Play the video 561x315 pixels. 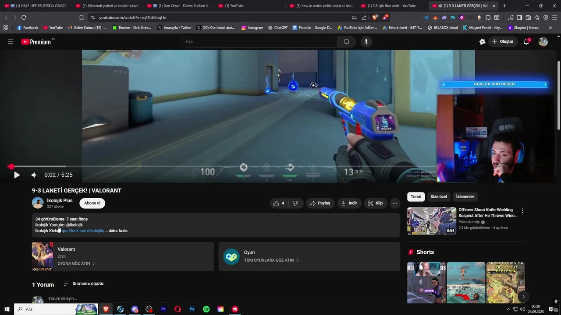tap(17, 175)
